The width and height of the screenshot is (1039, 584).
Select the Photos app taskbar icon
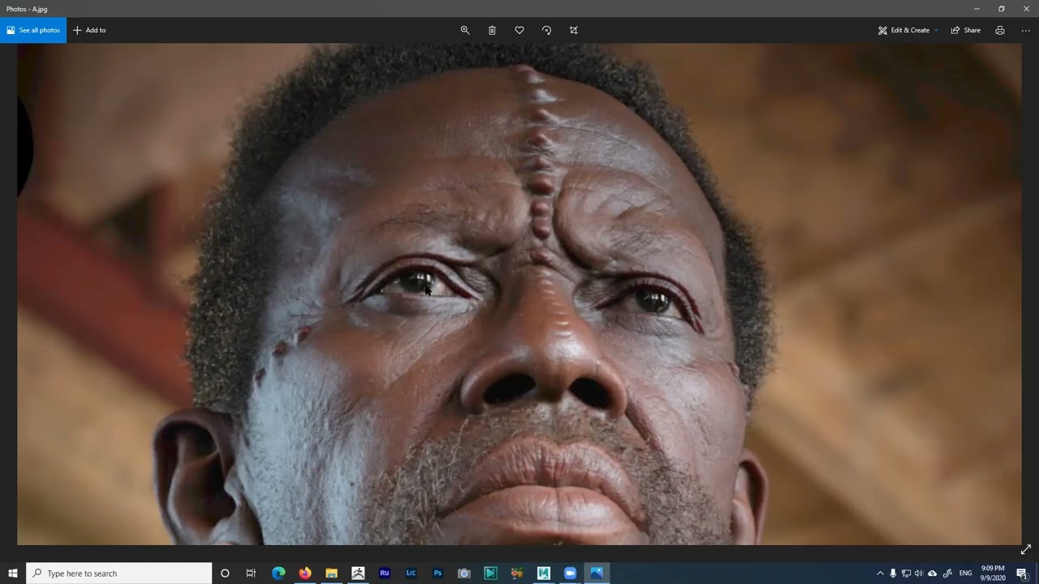point(597,573)
